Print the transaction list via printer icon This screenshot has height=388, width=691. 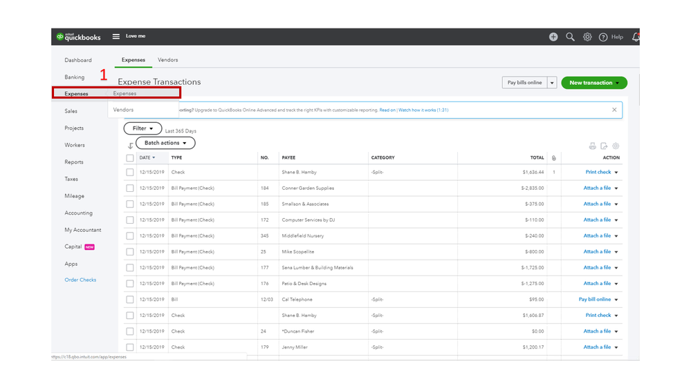(592, 146)
